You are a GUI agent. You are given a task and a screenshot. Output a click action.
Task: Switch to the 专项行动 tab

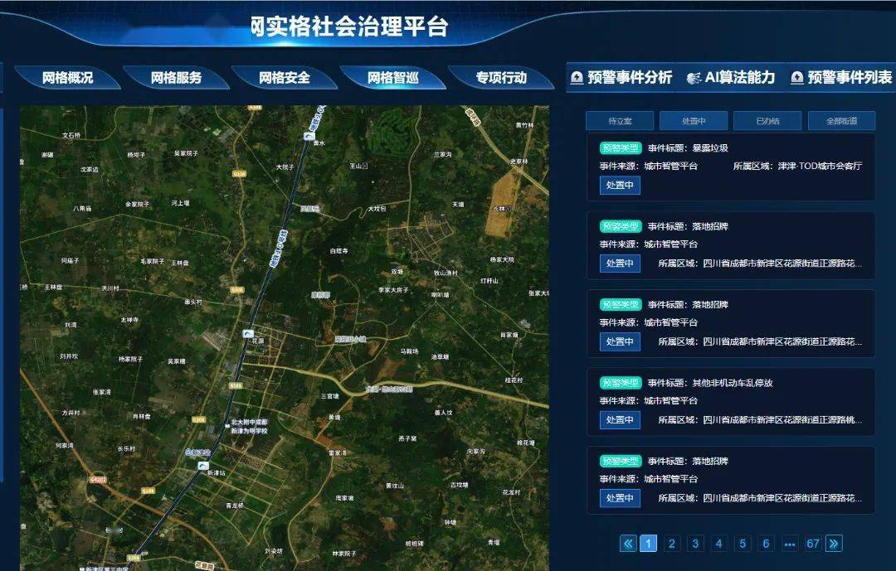tap(501, 78)
